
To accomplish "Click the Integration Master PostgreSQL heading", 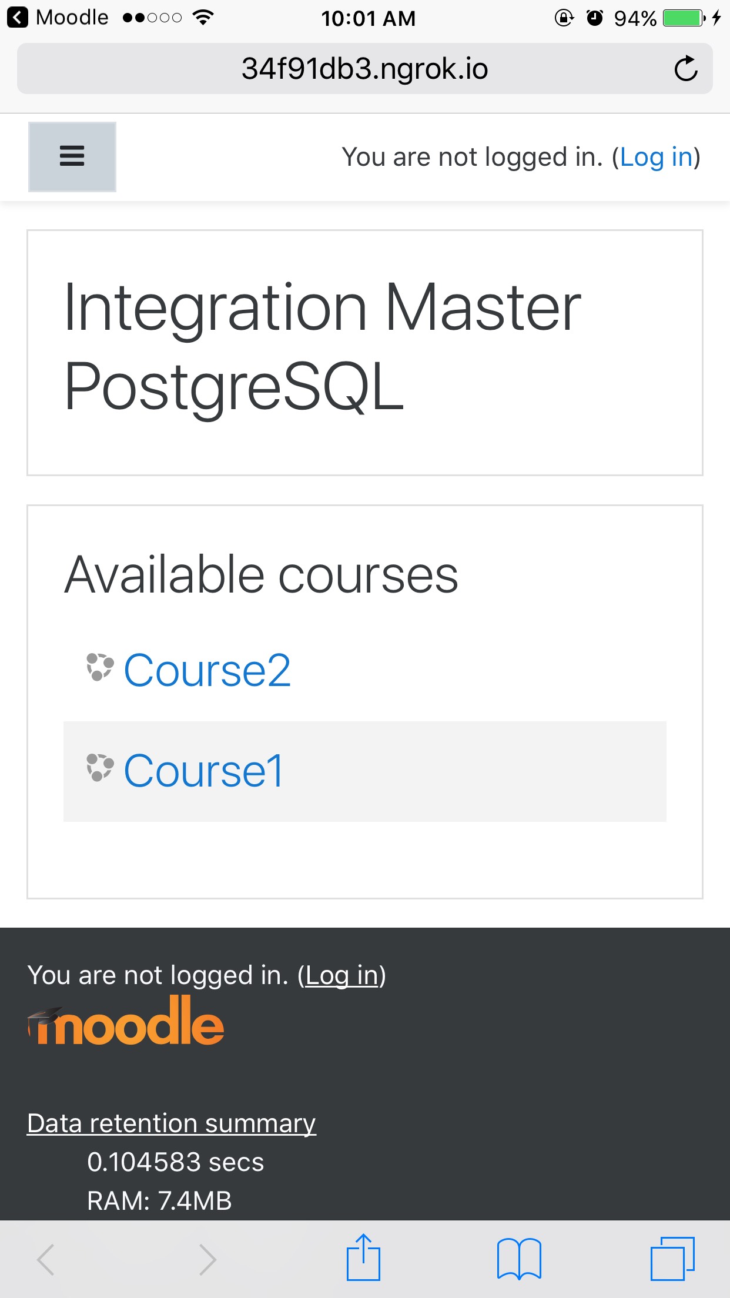I will pyautogui.click(x=322, y=346).
